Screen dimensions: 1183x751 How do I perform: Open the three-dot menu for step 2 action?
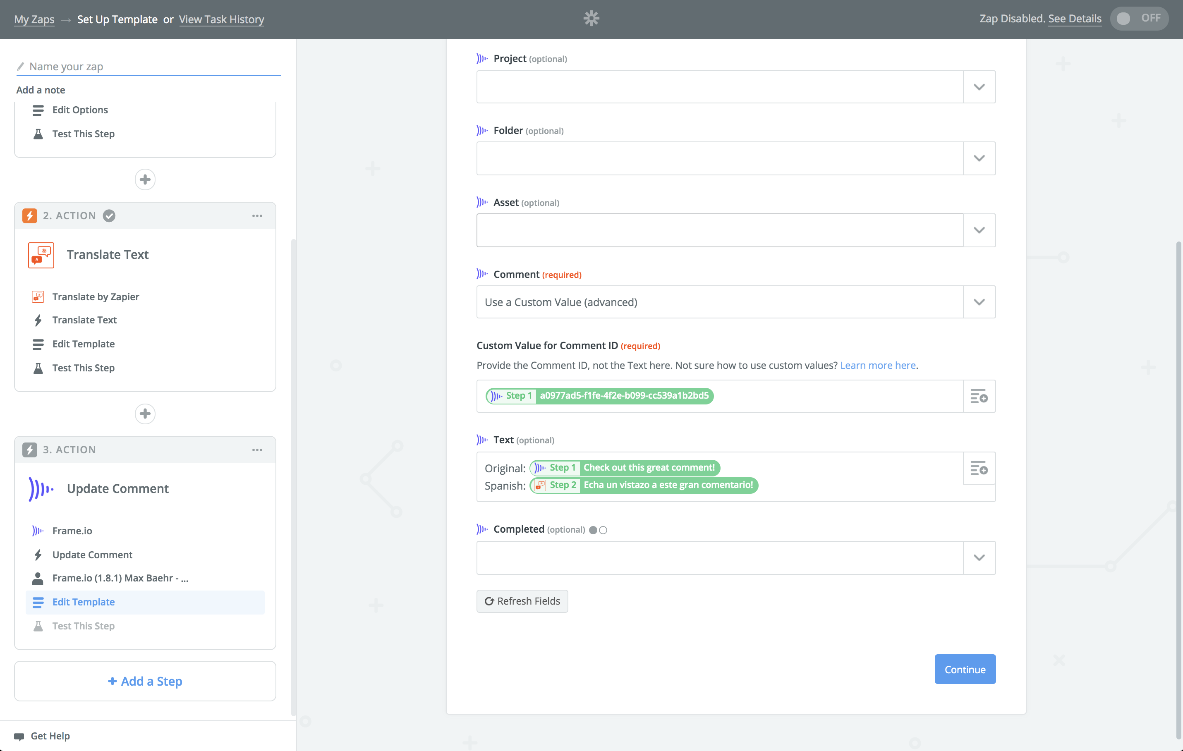click(257, 215)
